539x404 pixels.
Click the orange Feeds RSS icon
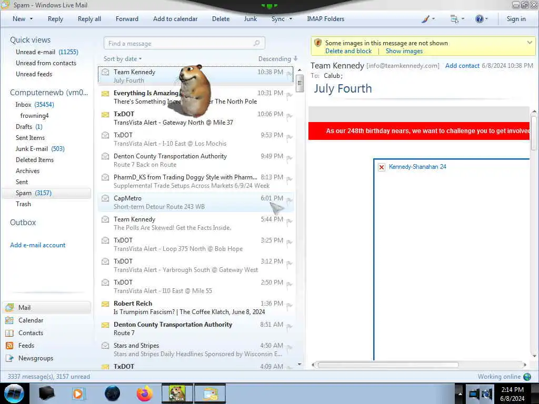9,346
